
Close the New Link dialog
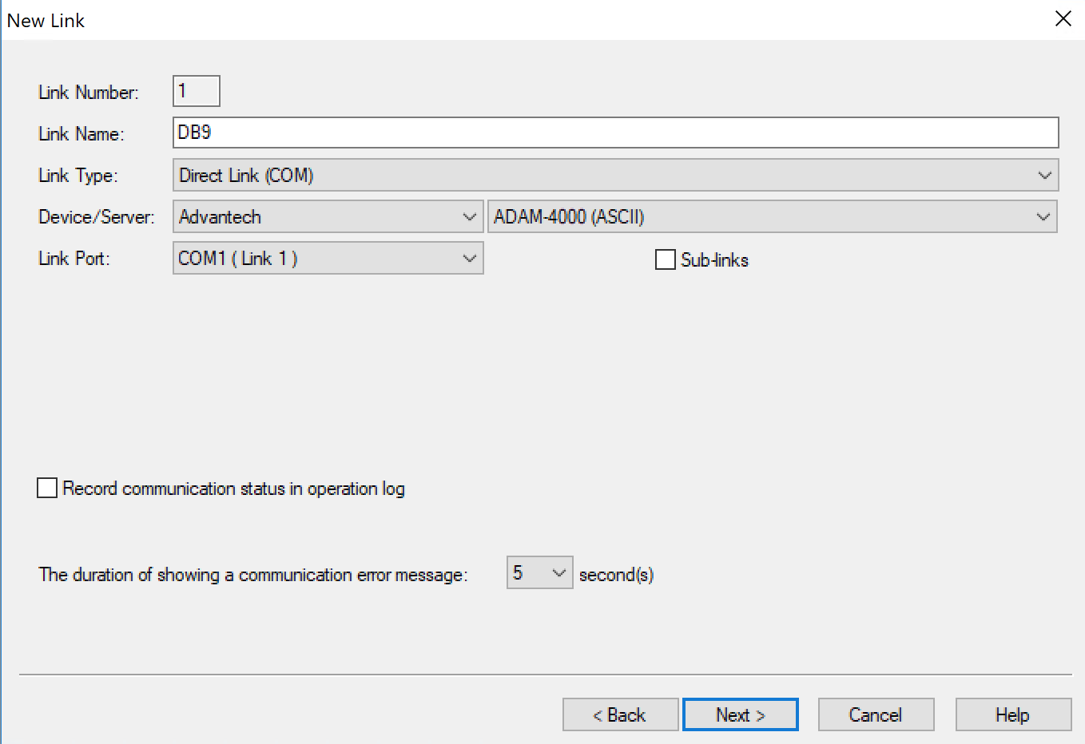pyautogui.click(x=1063, y=19)
